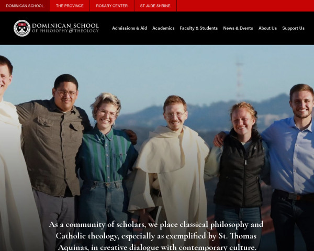314x251 pixels.
Task: Click the hero group photo of students
Action: (x=157, y=148)
